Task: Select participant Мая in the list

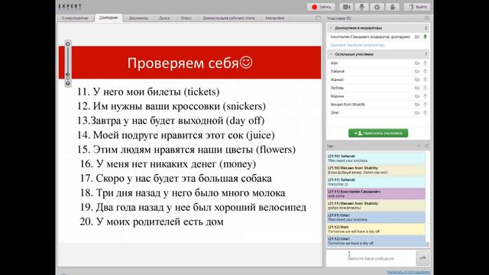Action: tap(334, 63)
